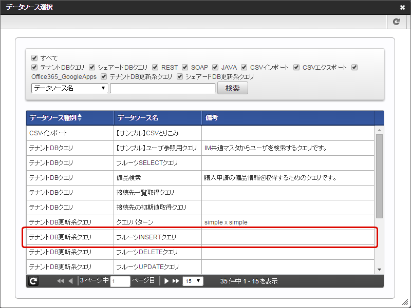The image size is (411, 308).
Task: Click the 備考 column header
Action: [x=212, y=118]
